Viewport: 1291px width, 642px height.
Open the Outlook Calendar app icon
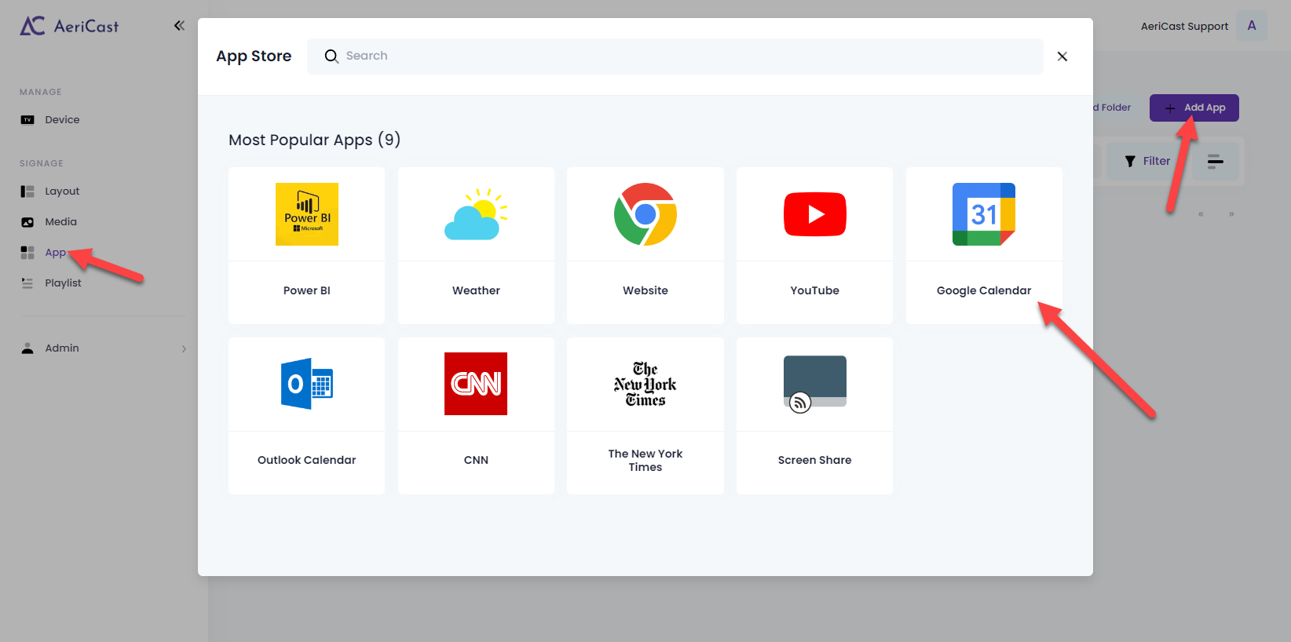coord(307,384)
